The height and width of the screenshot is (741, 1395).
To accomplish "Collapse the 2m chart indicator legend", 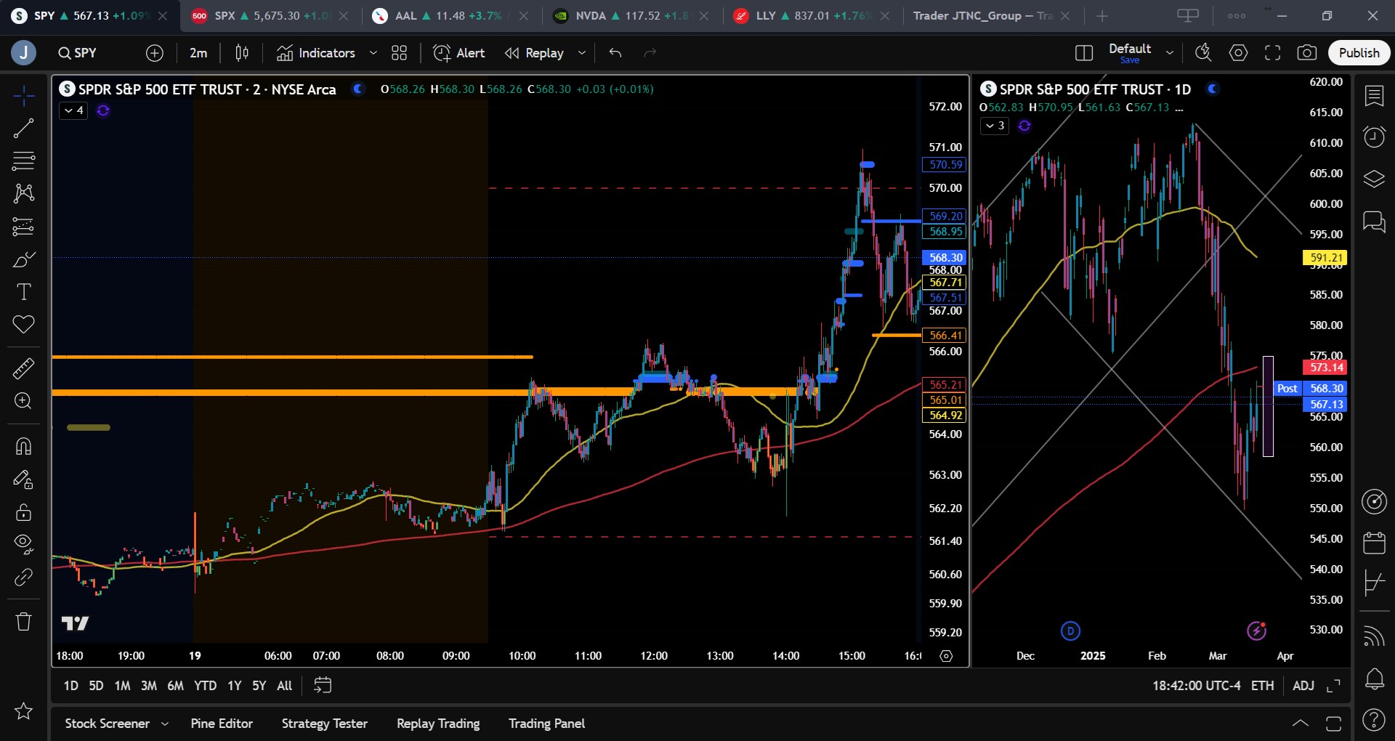I will (x=73, y=110).
